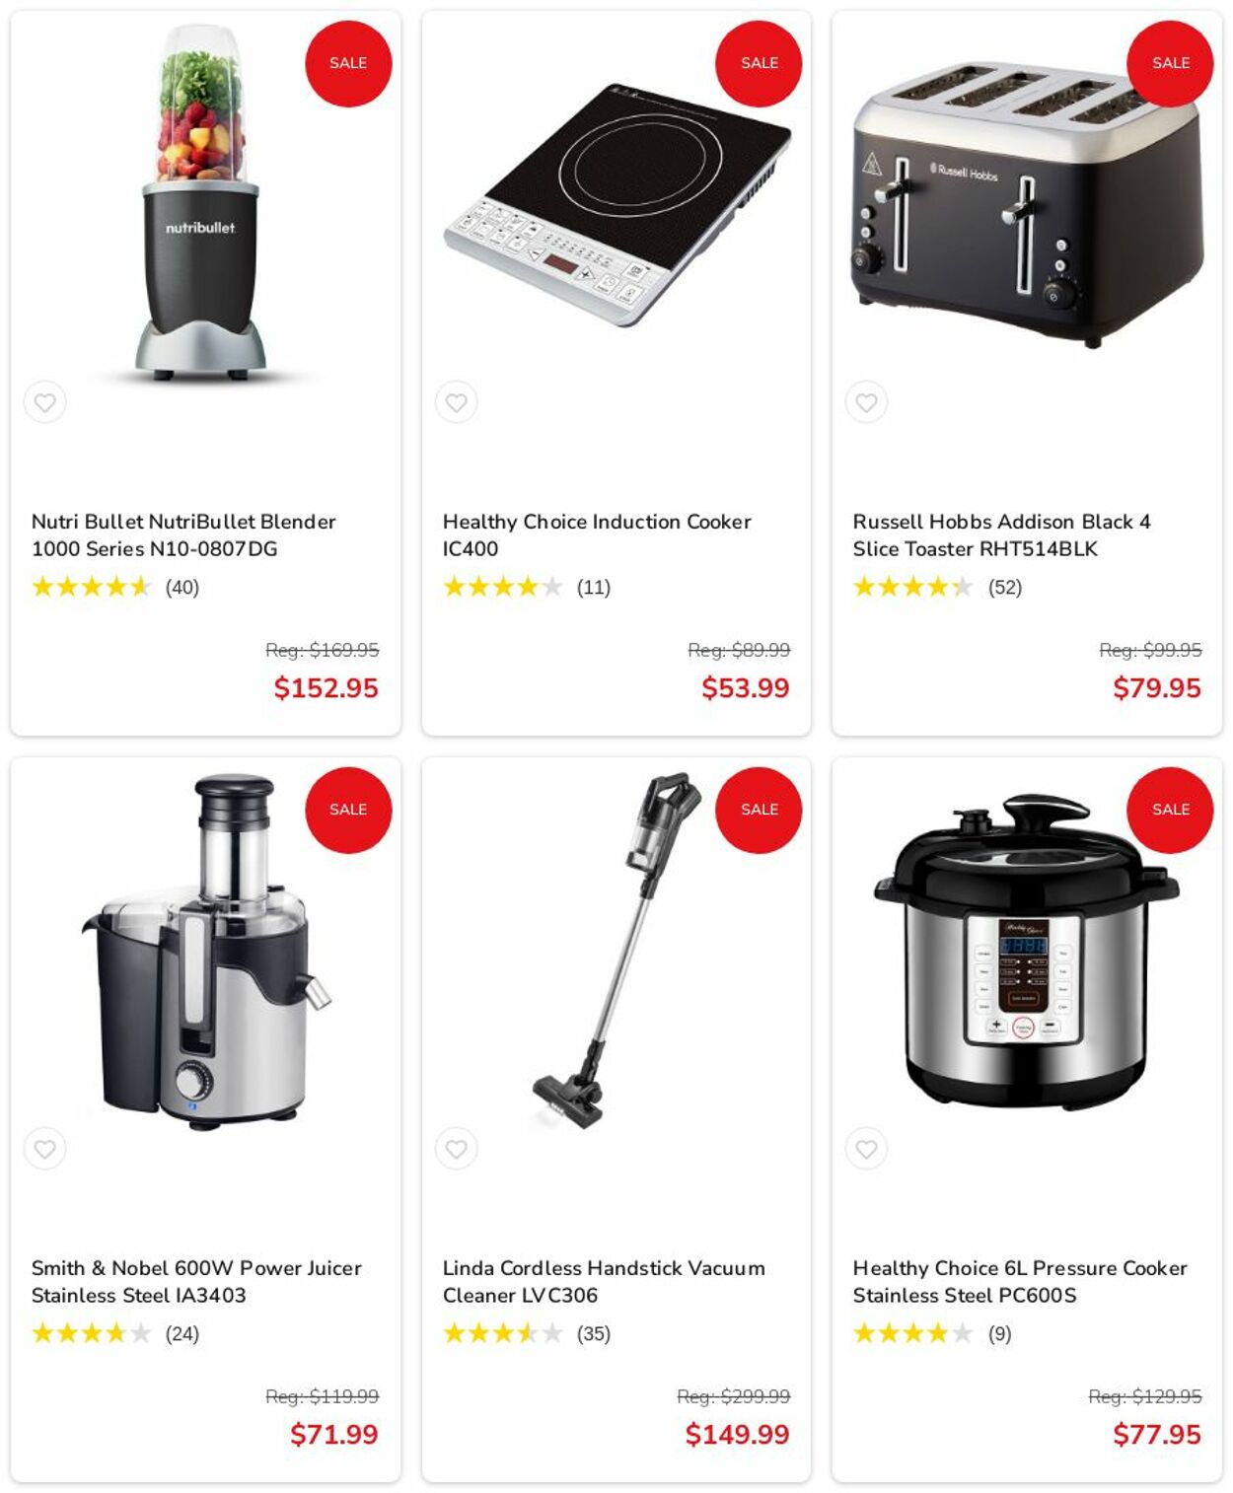Open 52 reviews rating for toaster
Viewport: 1233px width, 1493px height.
(x=937, y=587)
